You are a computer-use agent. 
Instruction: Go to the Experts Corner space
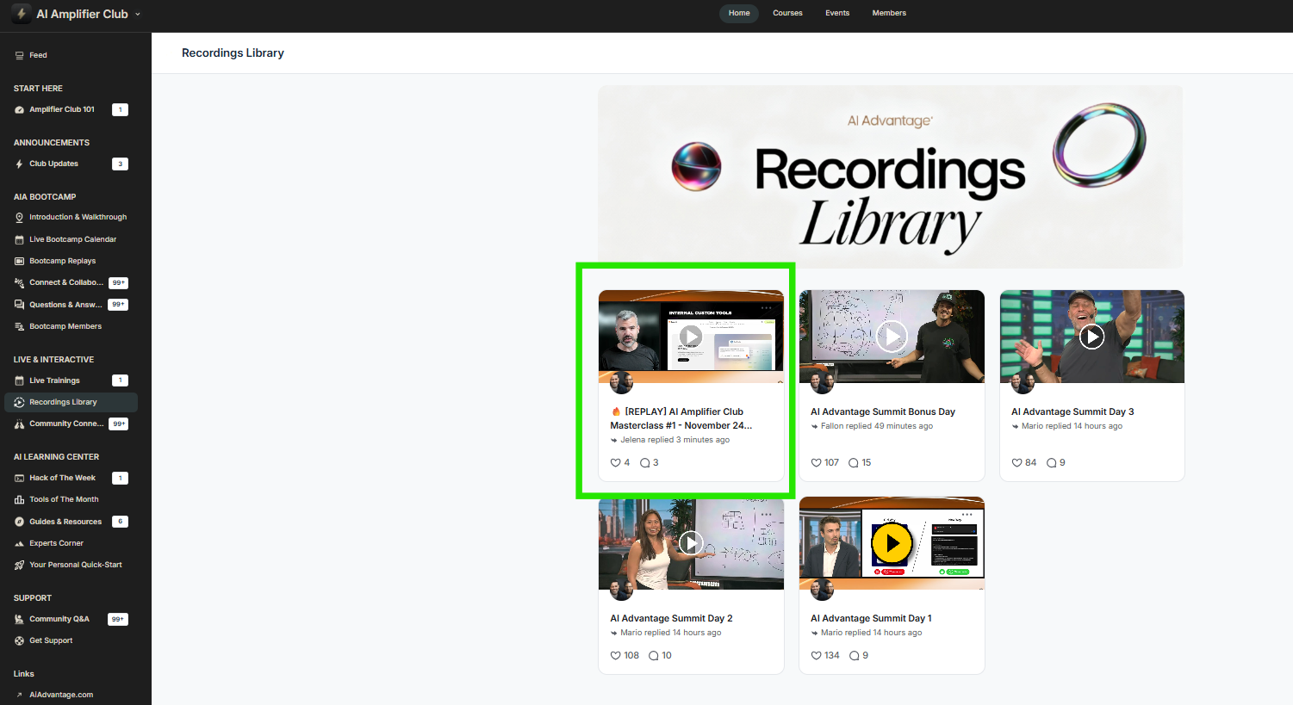point(71,543)
